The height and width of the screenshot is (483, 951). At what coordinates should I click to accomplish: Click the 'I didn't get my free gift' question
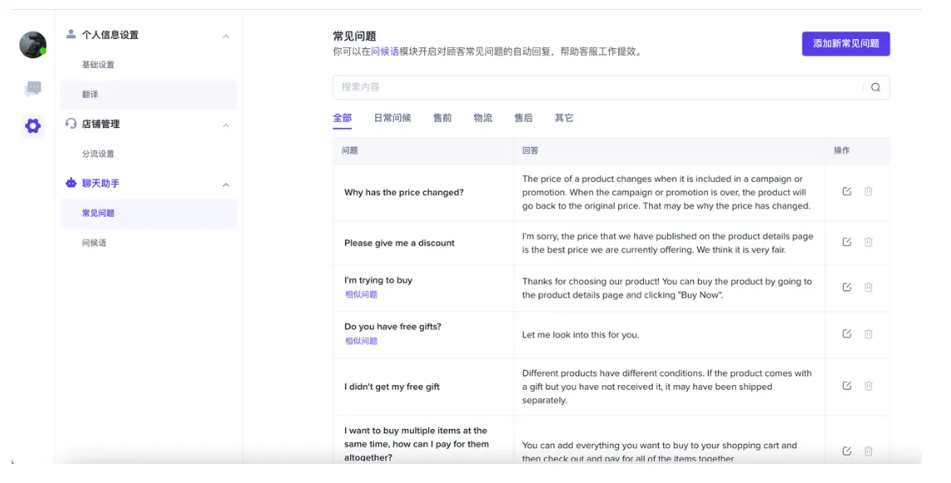[x=392, y=387]
